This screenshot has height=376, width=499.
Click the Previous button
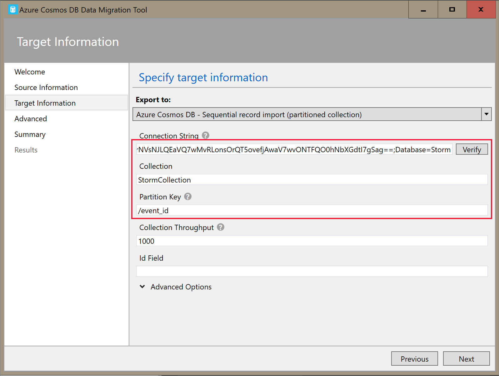[415, 359]
